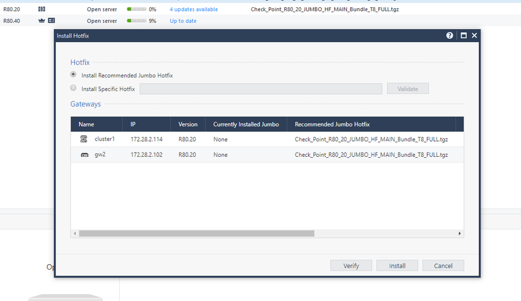The width and height of the screenshot is (521, 301).
Task: Click background R80.40 version text
Action: (x=11, y=21)
